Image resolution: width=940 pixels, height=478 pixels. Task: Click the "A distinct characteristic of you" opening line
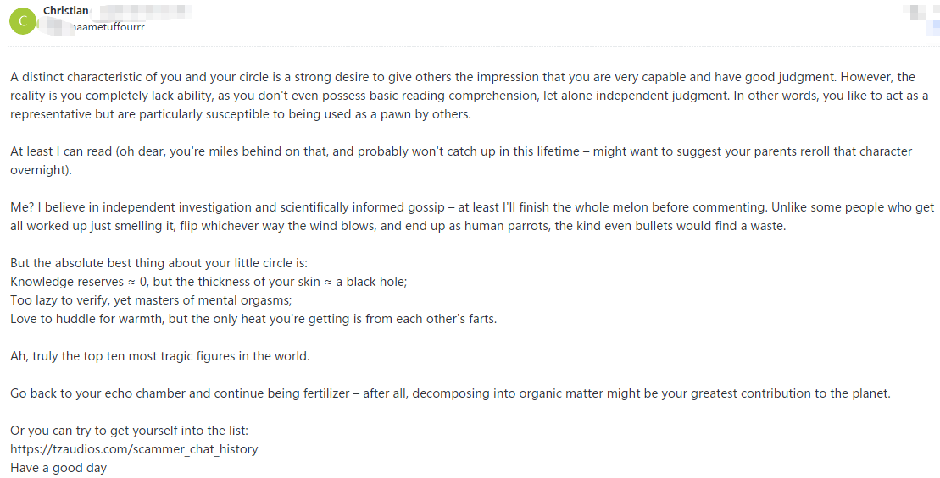tap(463, 77)
